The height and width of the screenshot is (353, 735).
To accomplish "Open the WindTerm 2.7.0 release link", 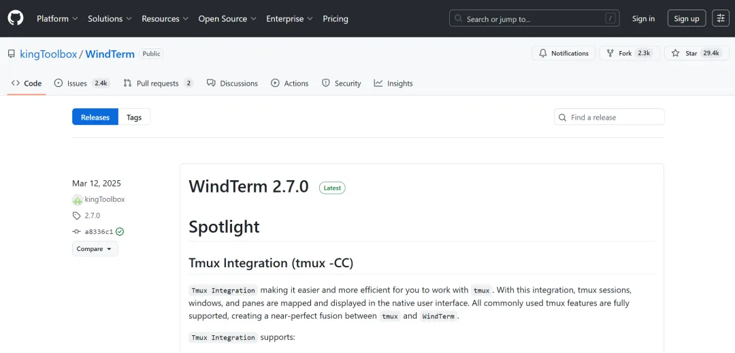I will click(x=248, y=186).
